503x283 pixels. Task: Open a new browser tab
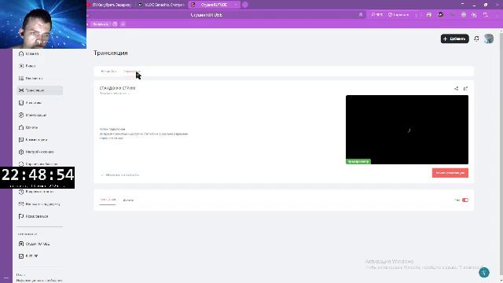245,5
